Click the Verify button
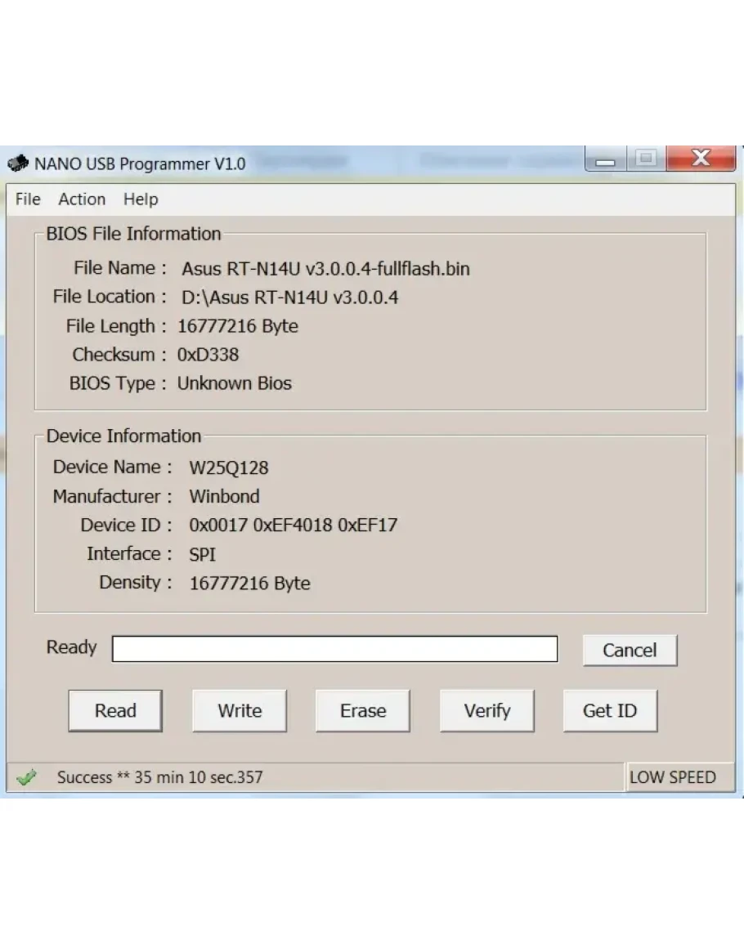The width and height of the screenshot is (744, 944). 487,710
